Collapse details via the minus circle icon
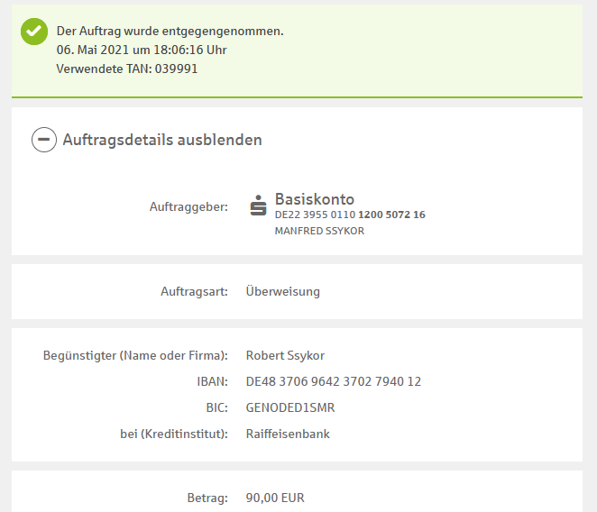The image size is (597, 512). [44, 140]
